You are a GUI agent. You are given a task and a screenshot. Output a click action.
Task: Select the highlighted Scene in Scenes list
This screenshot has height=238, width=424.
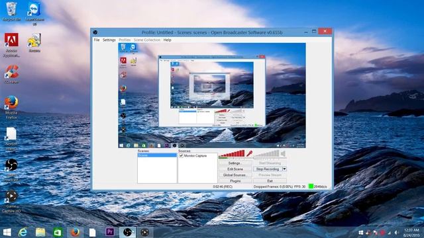tap(157, 155)
